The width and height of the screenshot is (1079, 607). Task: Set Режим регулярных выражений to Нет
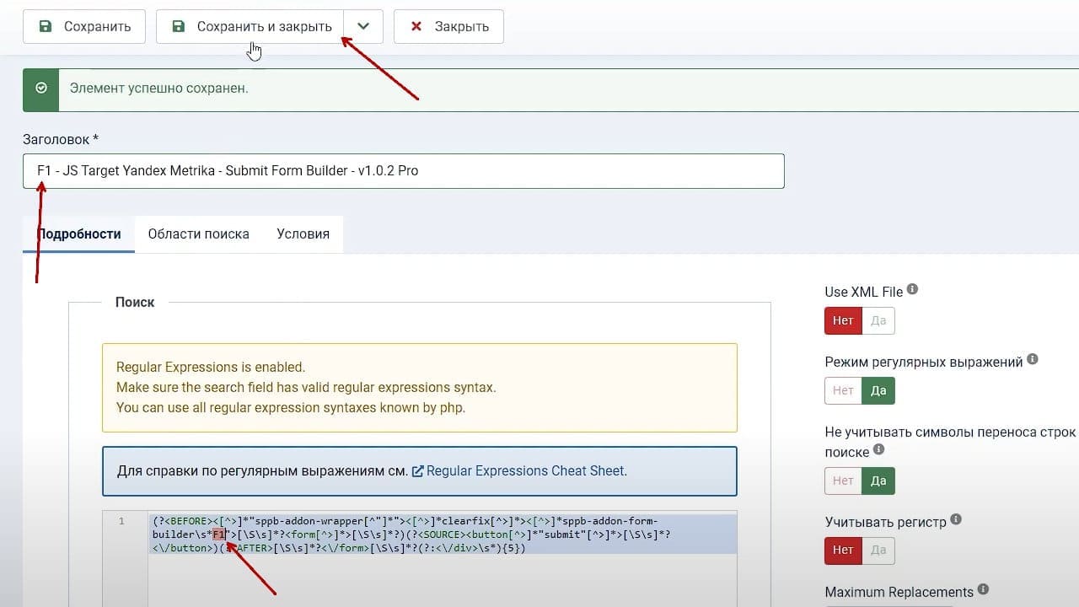[843, 390]
